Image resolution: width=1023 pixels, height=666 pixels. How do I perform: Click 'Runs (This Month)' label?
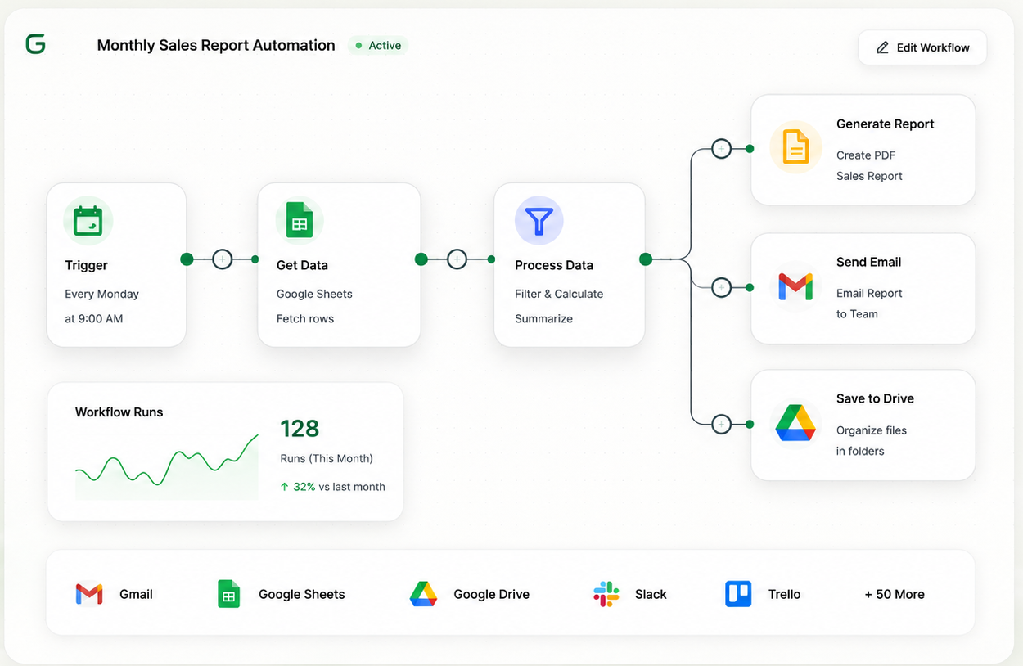(x=327, y=459)
